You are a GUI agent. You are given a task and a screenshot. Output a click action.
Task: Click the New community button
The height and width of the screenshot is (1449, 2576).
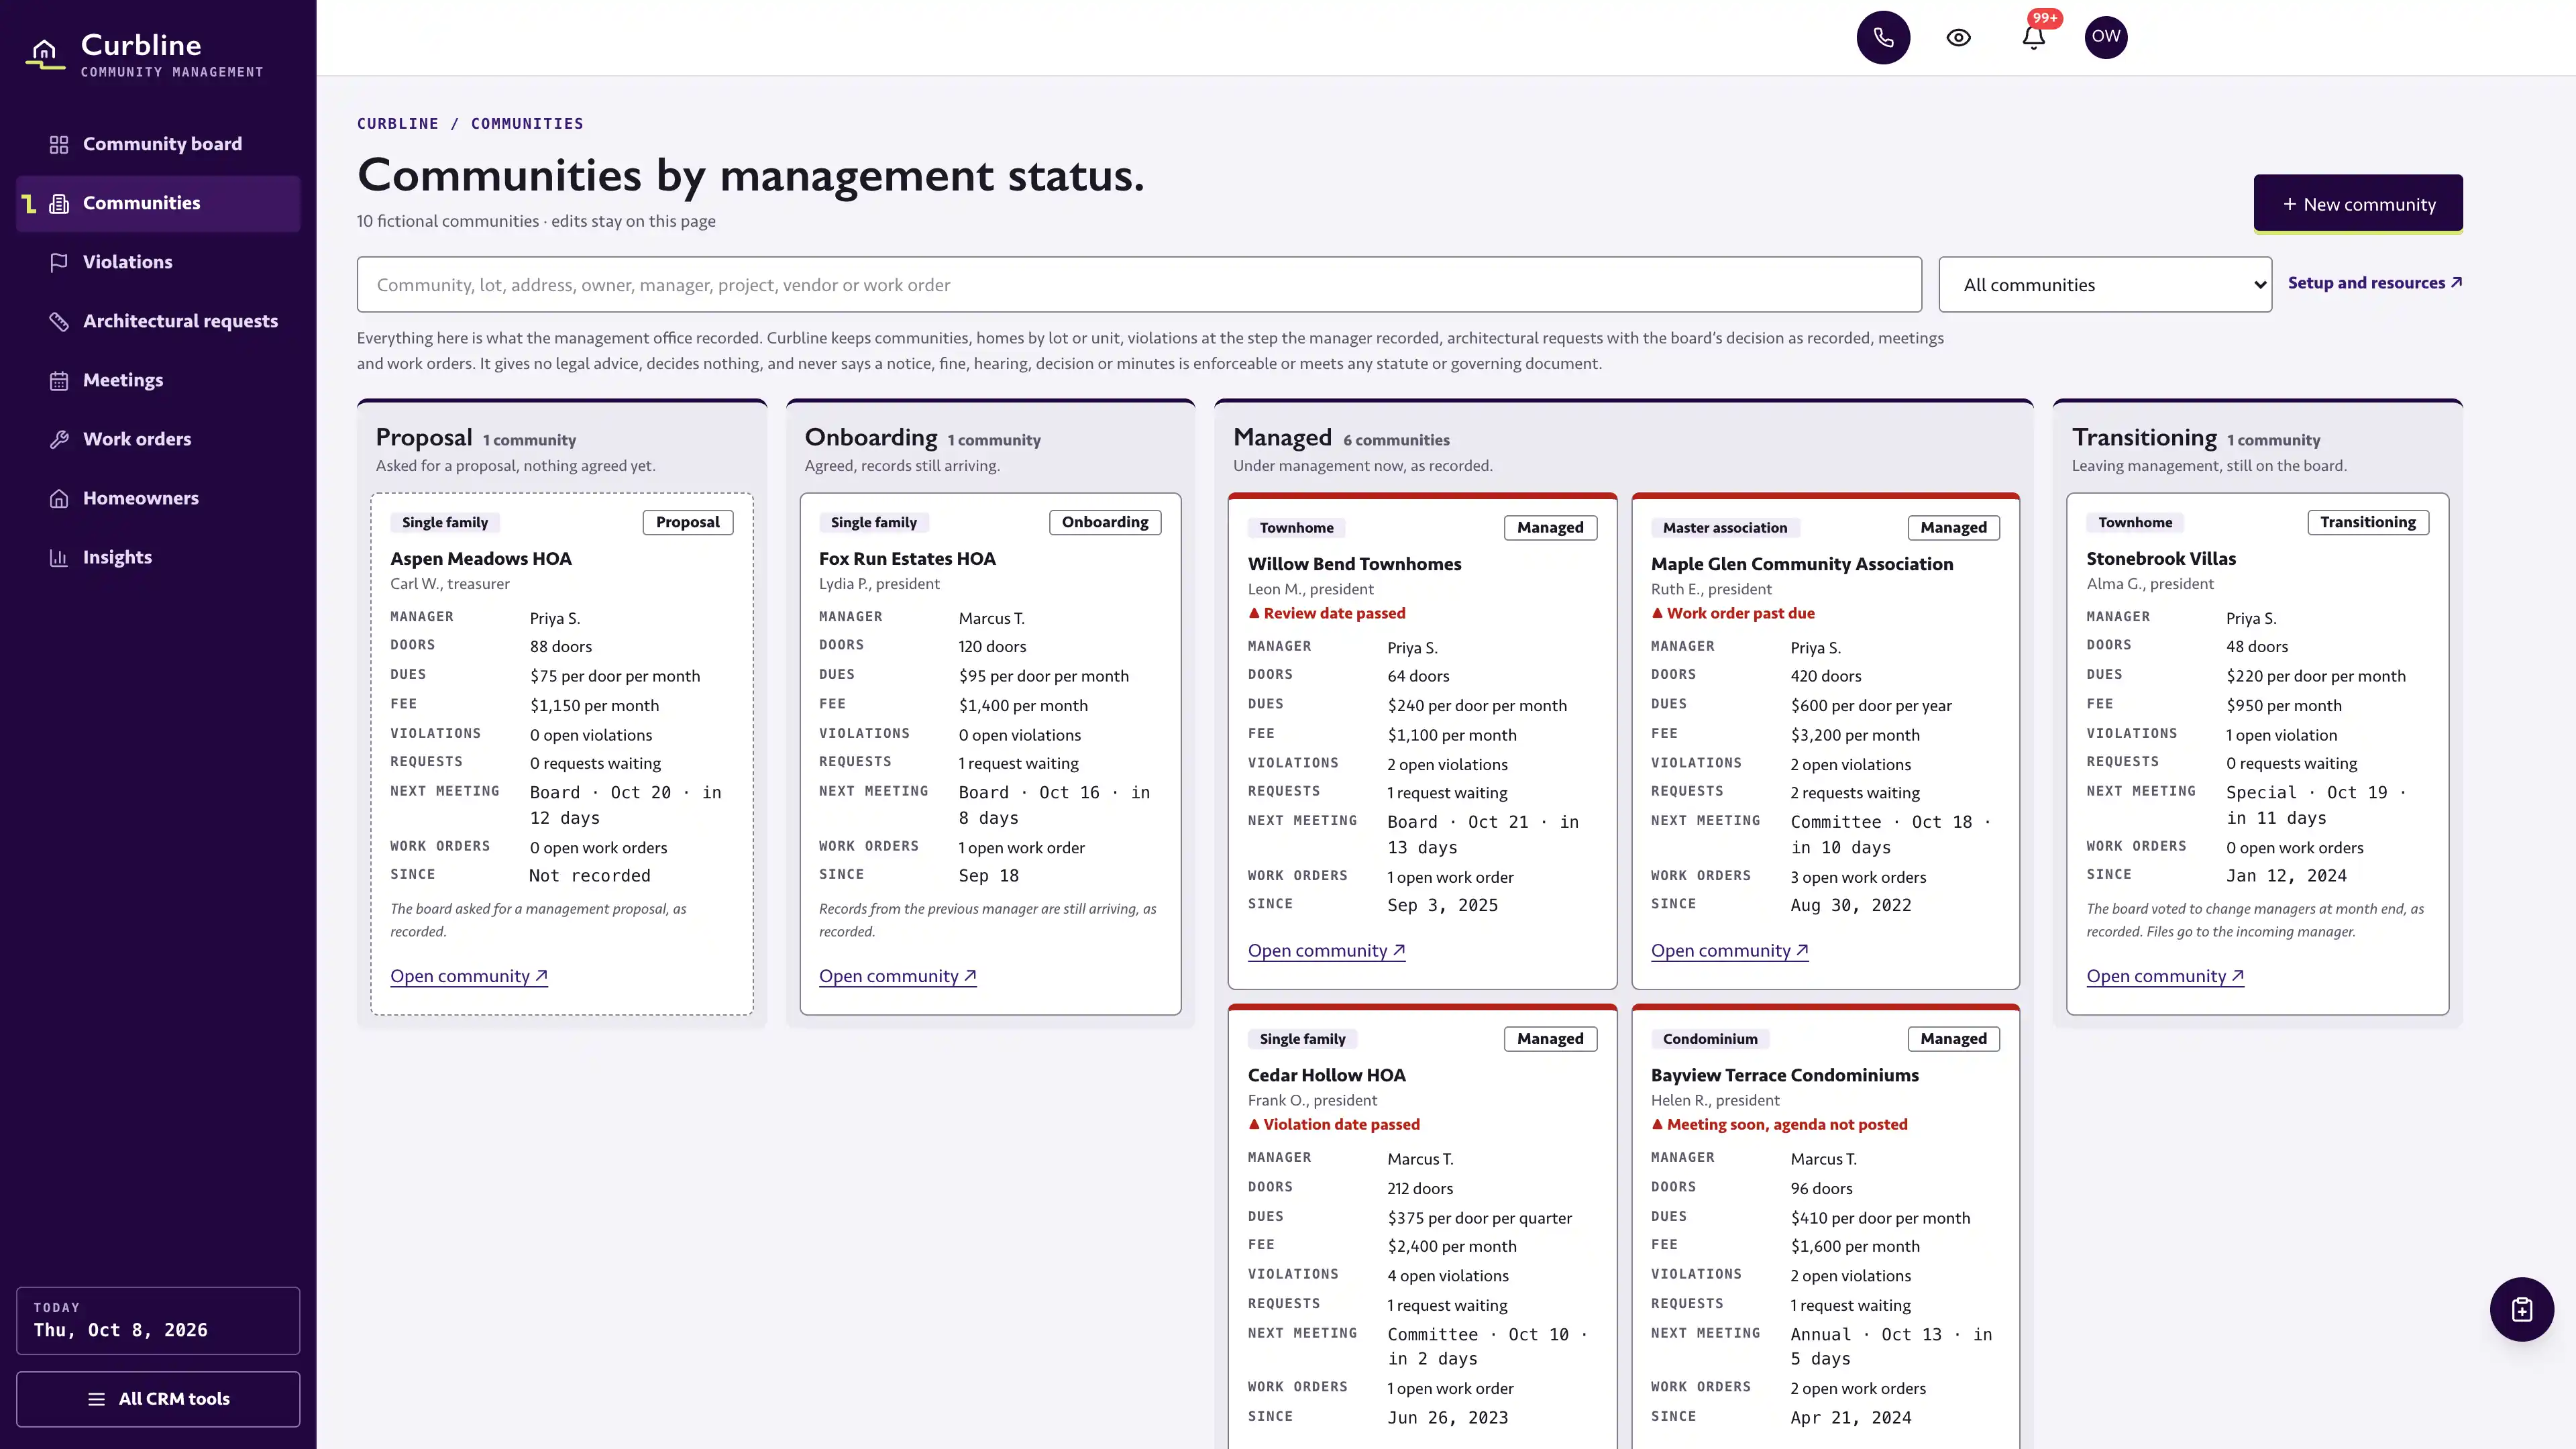2358,204
